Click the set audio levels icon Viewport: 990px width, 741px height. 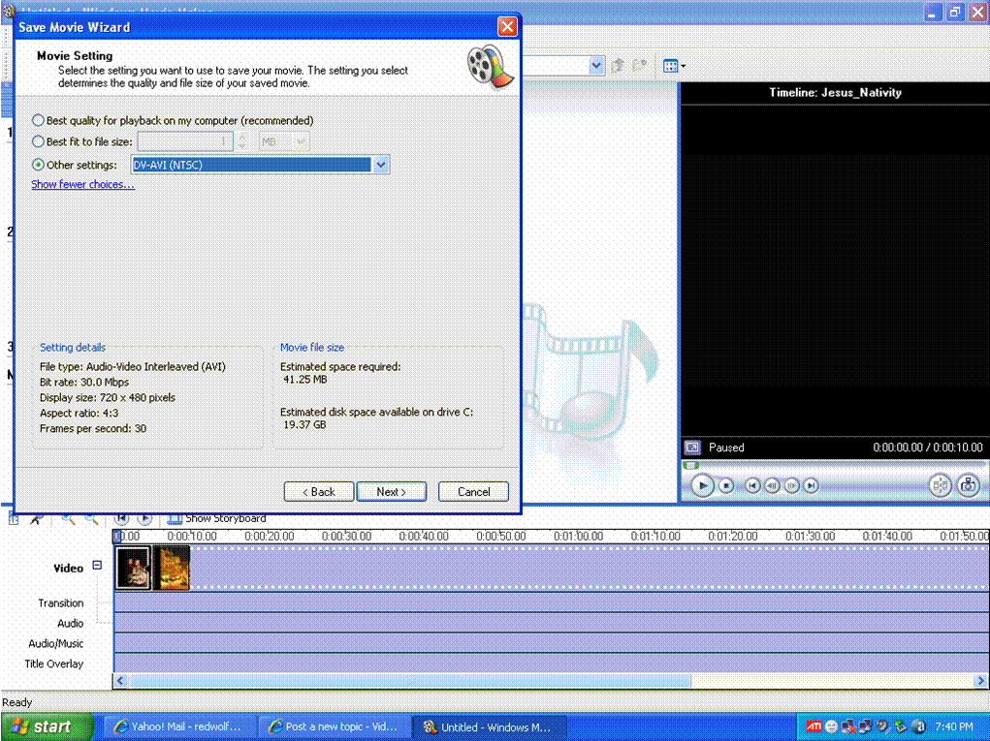coord(14,519)
